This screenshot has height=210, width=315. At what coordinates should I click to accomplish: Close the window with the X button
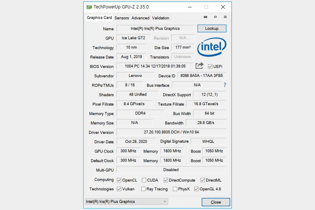223,7
